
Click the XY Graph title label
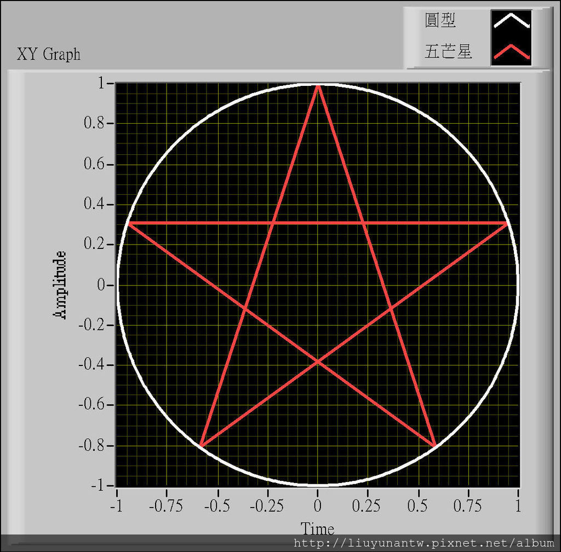tap(49, 54)
